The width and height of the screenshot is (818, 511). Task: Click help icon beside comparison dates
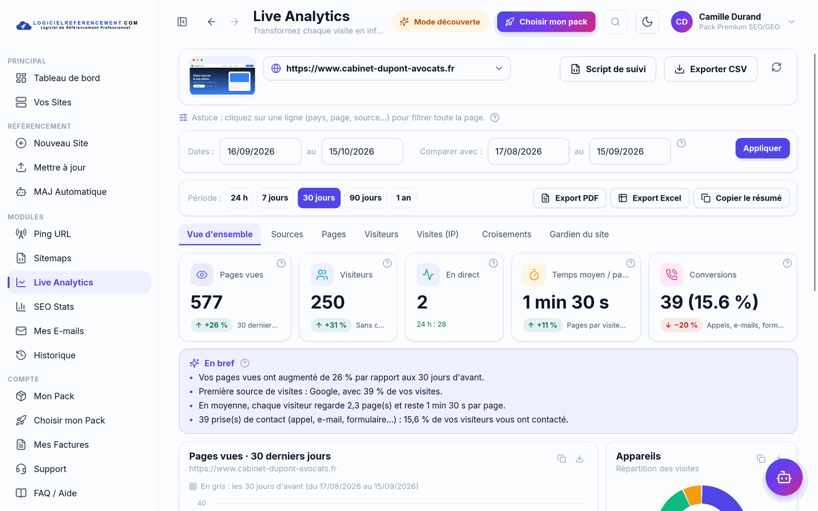[x=681, y=143]
